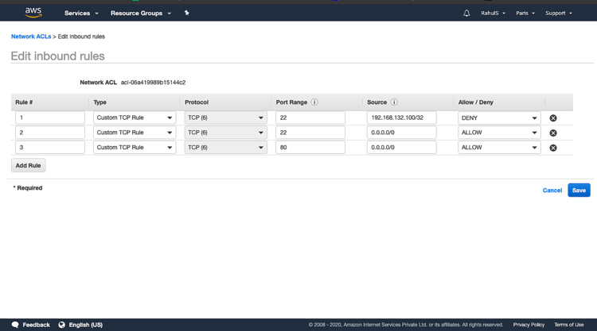
Task: Click the AWS logo icon
Action: pos(33,13)
